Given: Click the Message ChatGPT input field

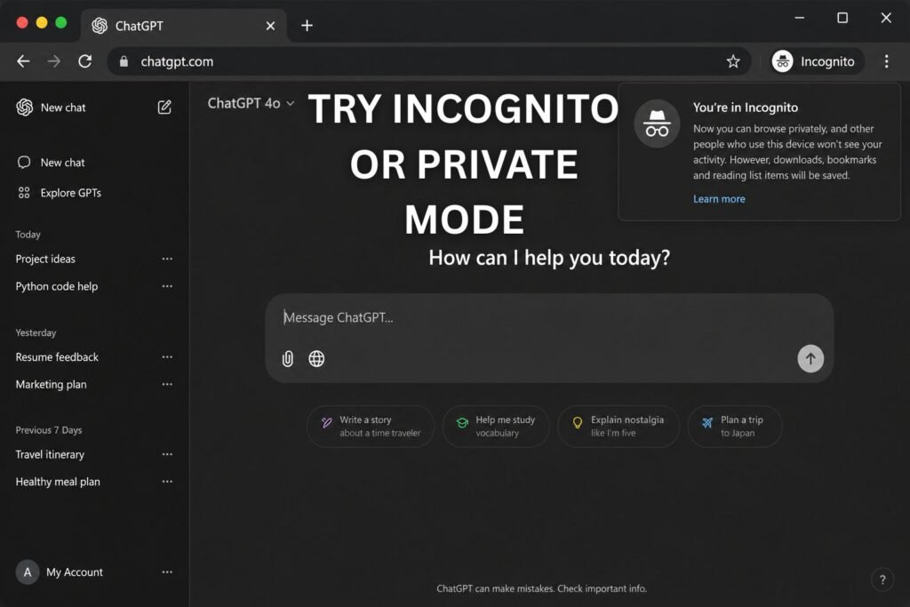Looking at the screenshot, I should (x=549, y=317).
